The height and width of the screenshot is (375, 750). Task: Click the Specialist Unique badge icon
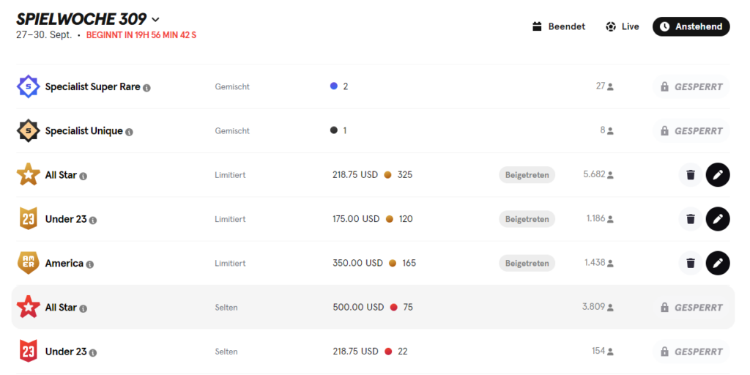coord(29,130)
